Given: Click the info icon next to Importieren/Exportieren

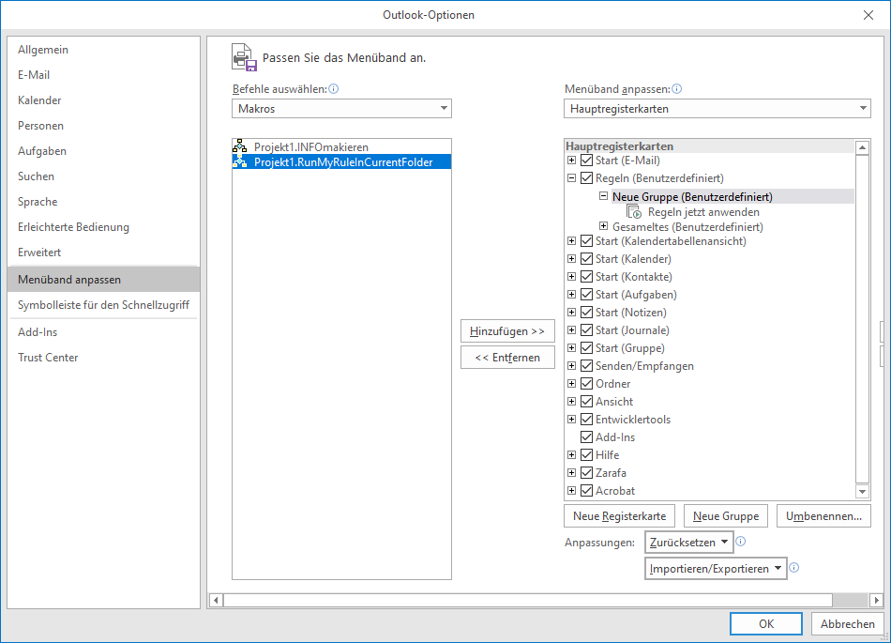Looking at the screenshot, I should 794,567.
